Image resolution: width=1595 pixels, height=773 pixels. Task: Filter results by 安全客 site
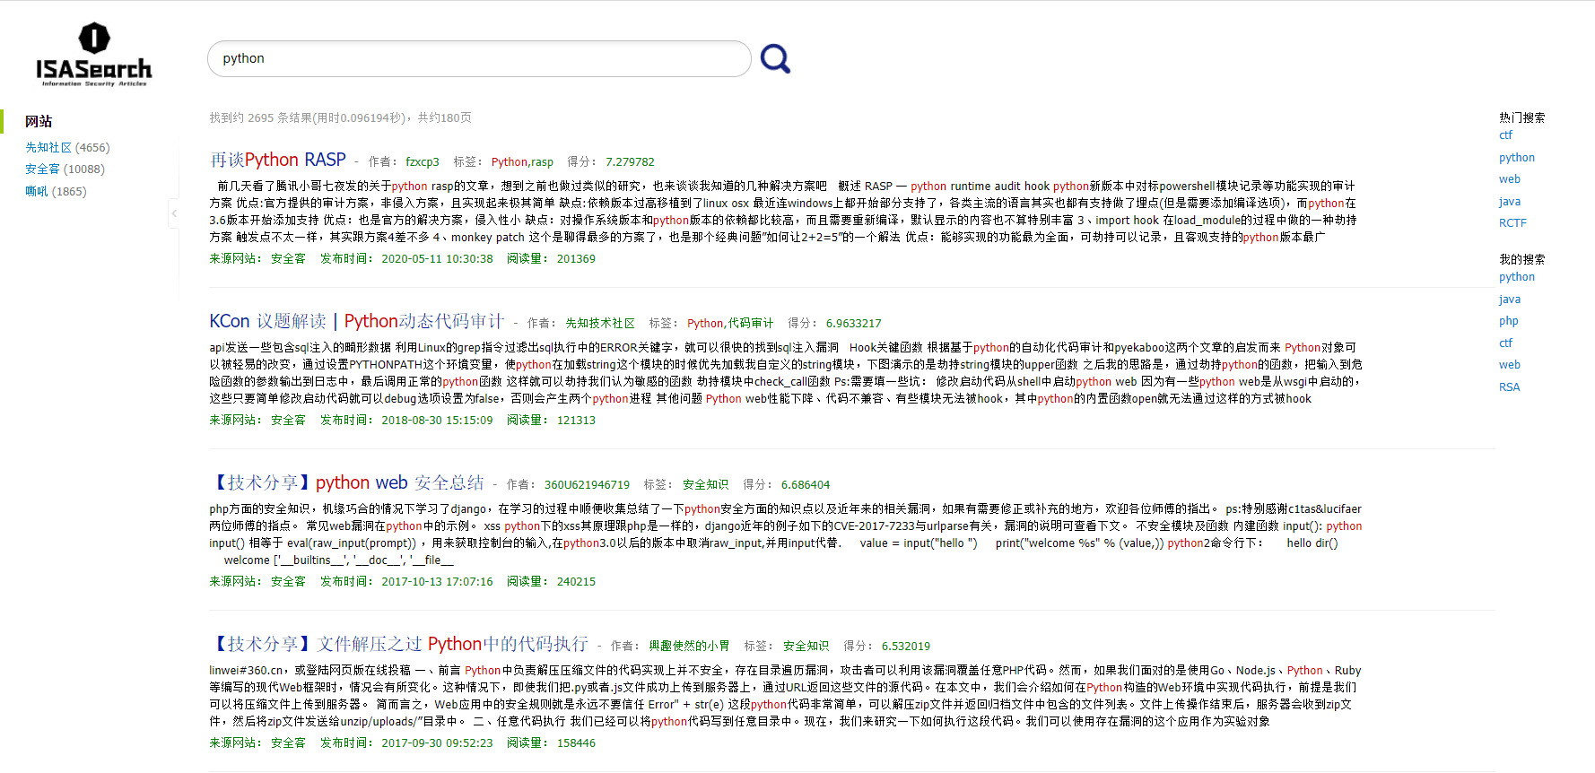click(65, 169)
